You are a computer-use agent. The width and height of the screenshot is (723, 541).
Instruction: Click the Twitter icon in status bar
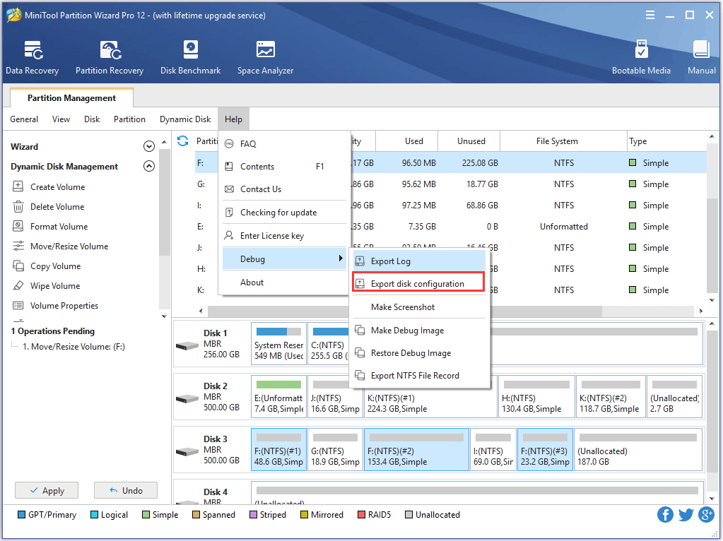pos(686,514)
